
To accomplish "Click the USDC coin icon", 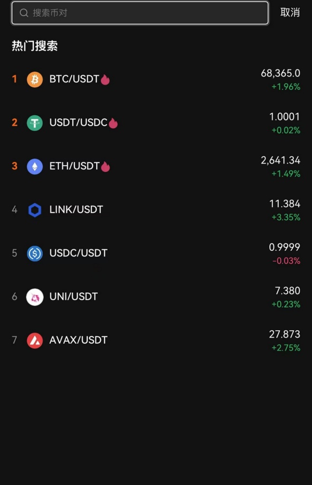I will point(34,253).
